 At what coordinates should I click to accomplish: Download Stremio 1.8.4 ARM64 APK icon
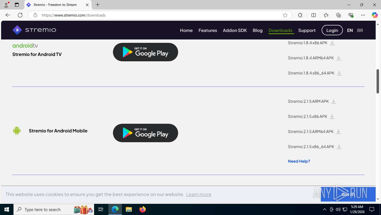339,58
